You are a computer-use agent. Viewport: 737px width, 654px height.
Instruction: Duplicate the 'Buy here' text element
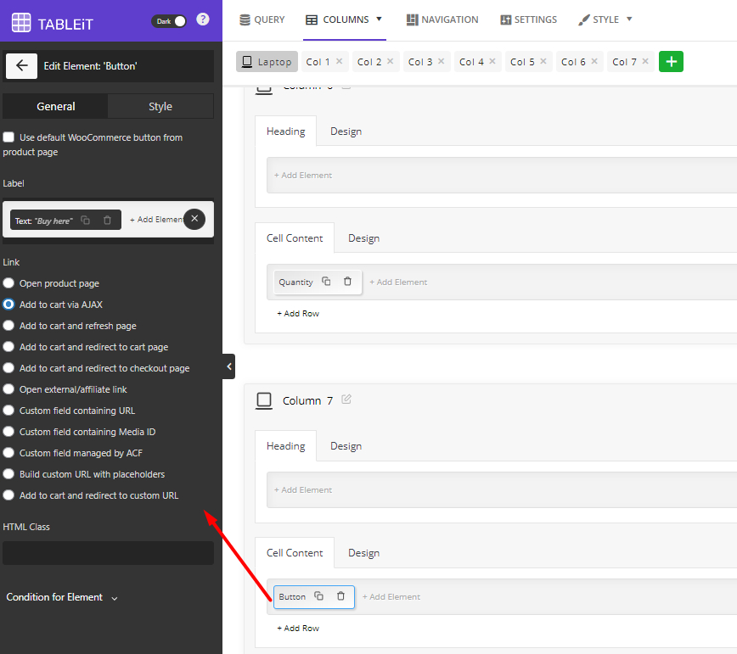85,221
